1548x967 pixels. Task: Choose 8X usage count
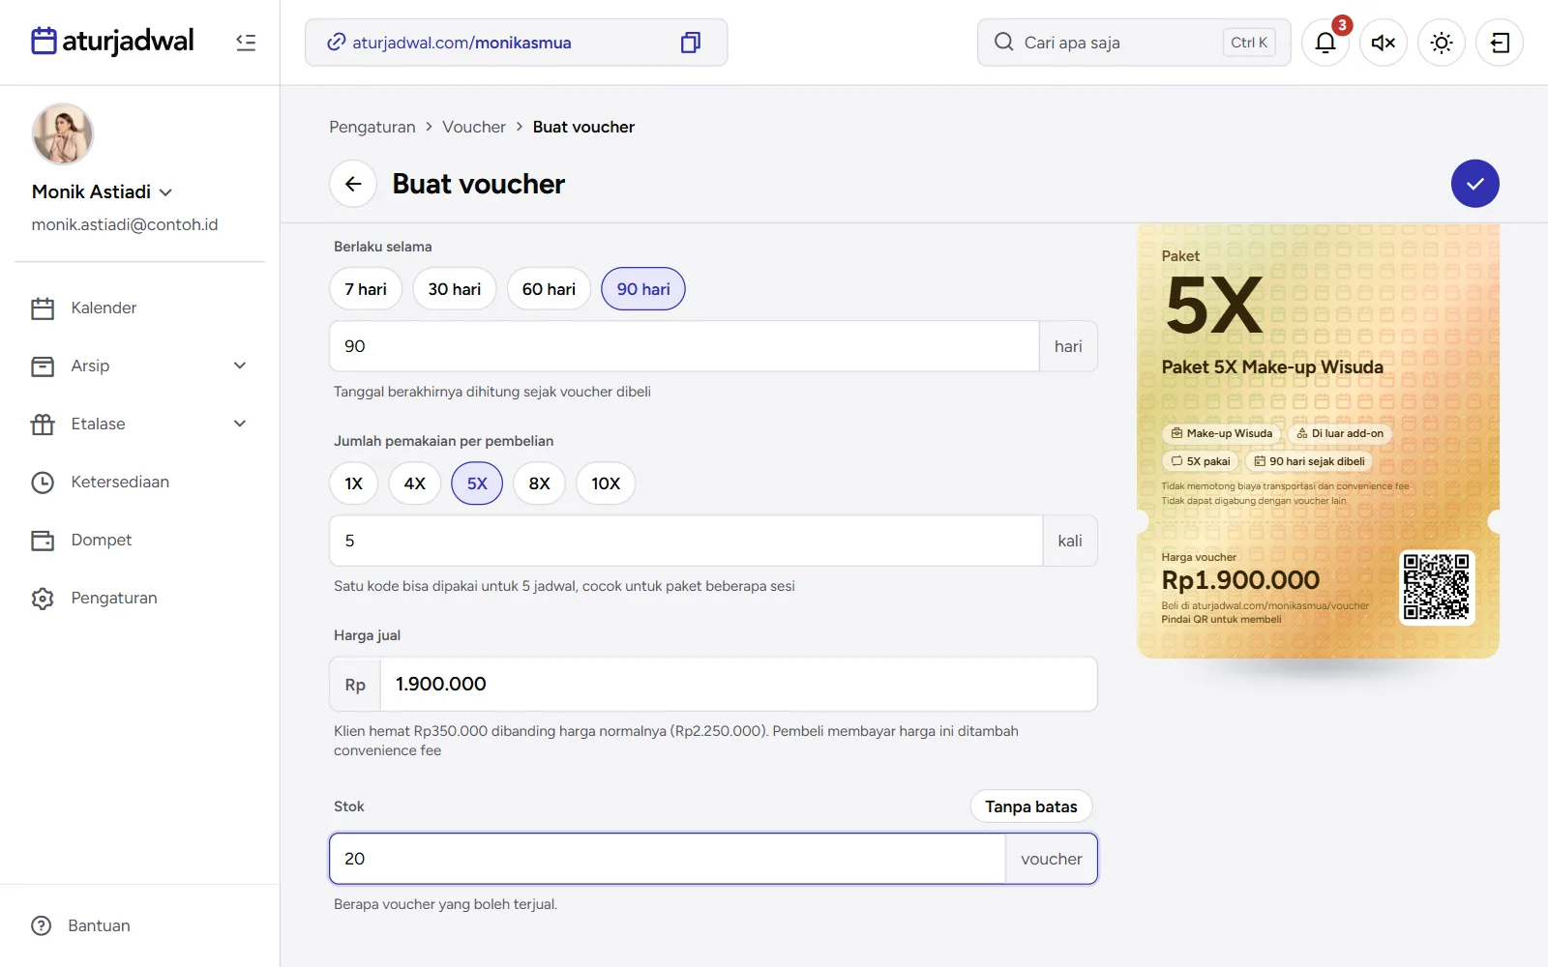click(x=540, y=483)
